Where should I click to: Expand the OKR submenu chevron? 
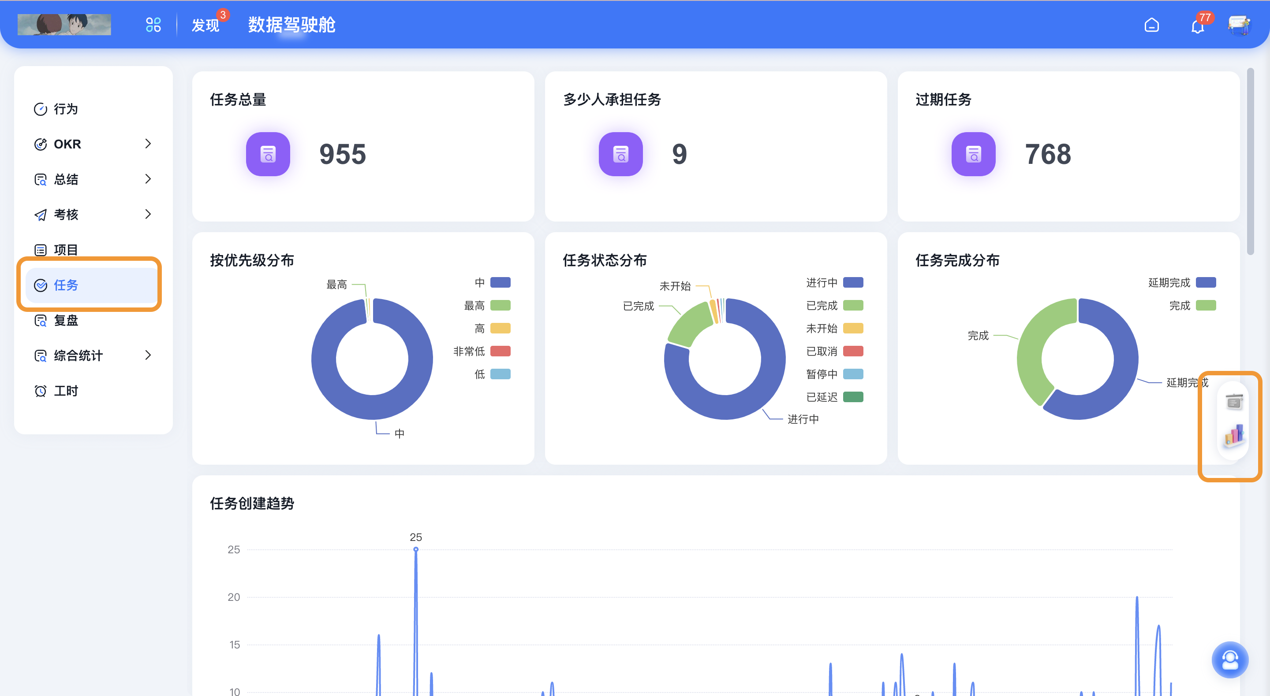(x=148, y=144)
